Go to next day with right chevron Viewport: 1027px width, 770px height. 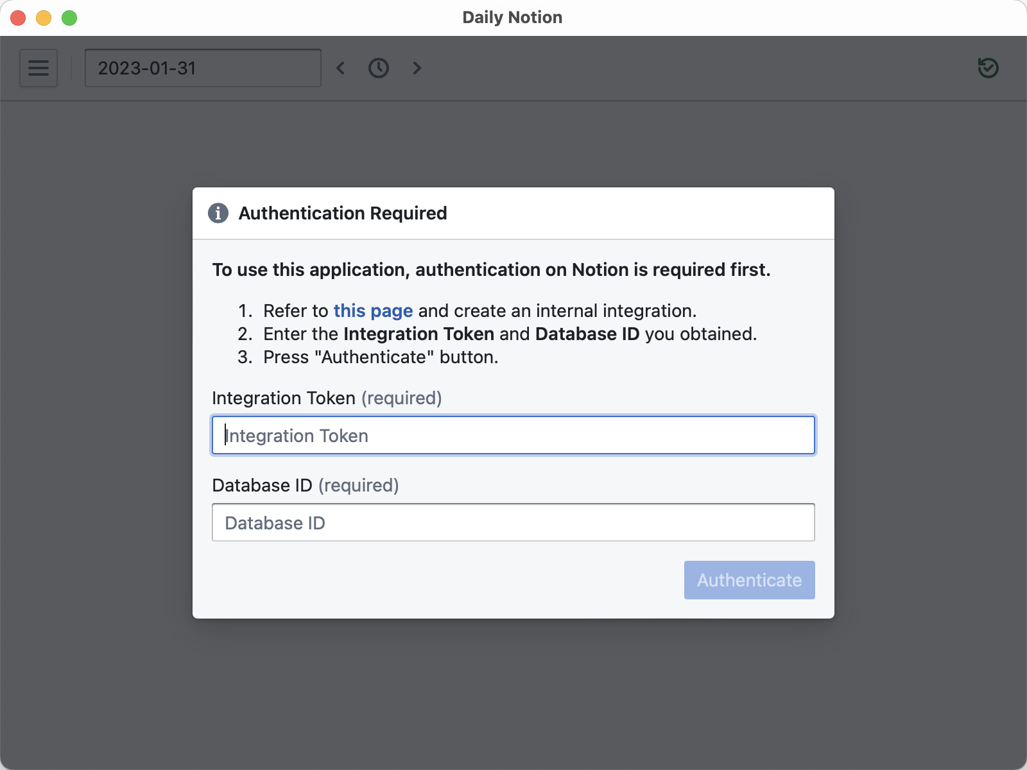click(x=417, y=68)
